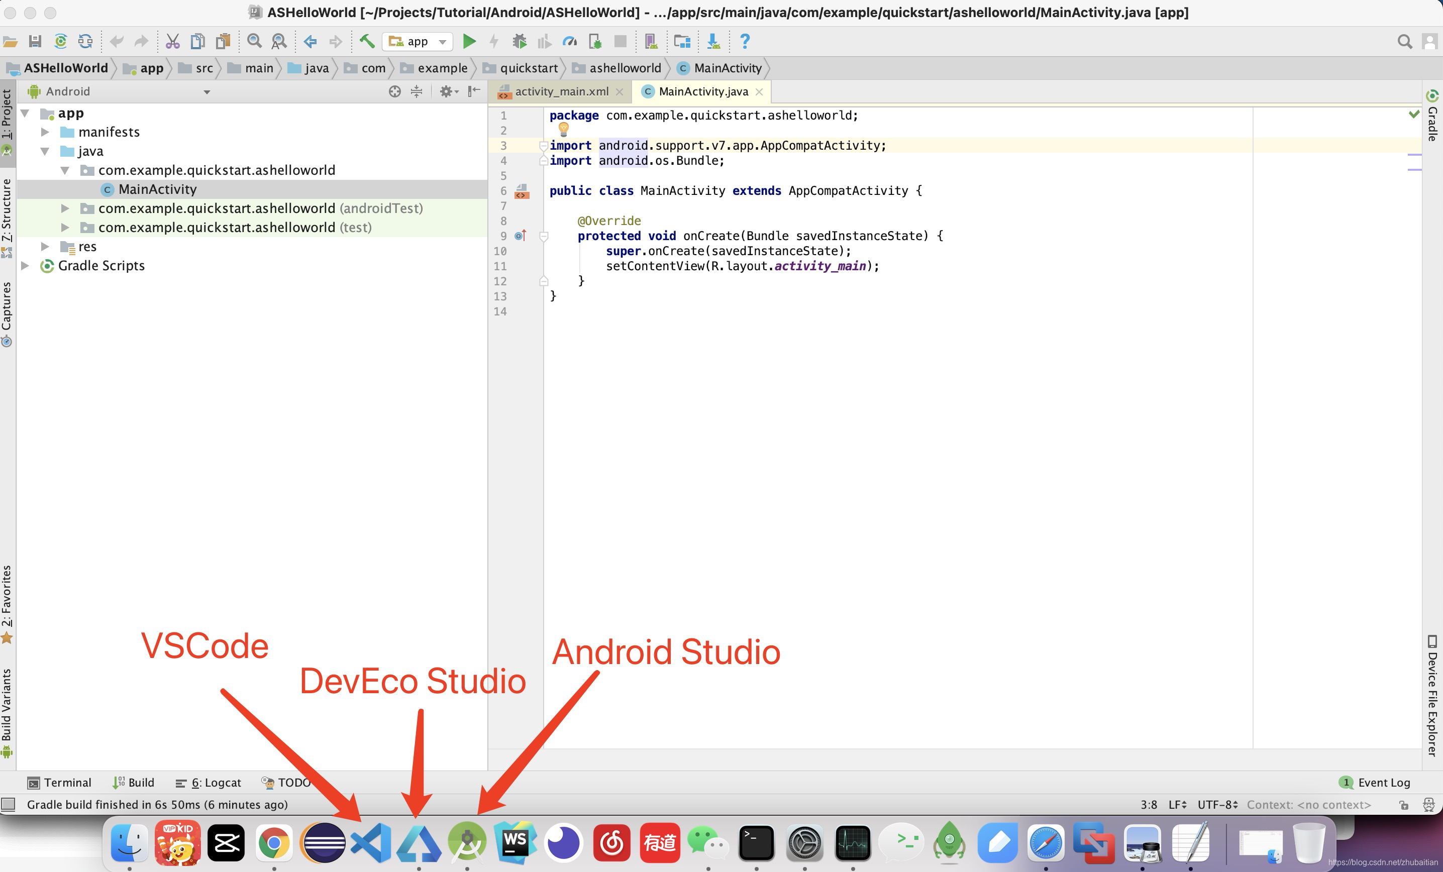
Task: Click the quickstart breadcrumb
Action: click(521, 68)
